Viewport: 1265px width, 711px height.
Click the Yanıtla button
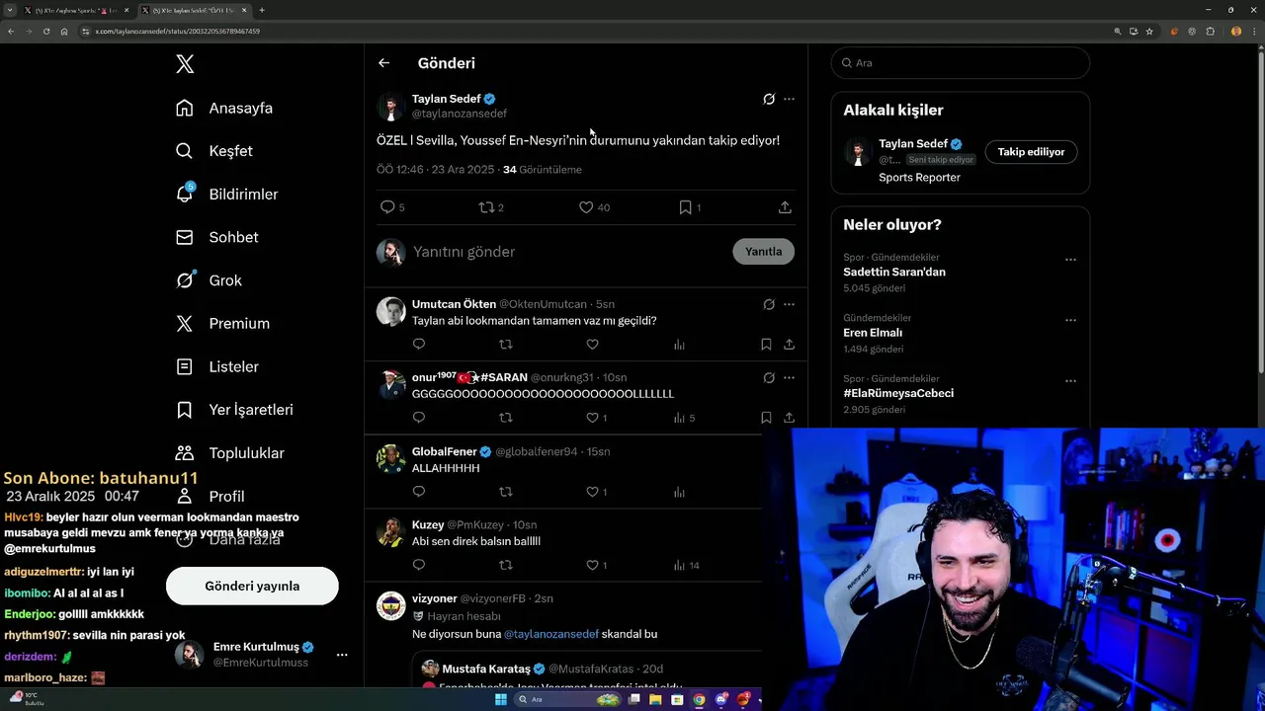pyautogui.click(x=763, y=252)
